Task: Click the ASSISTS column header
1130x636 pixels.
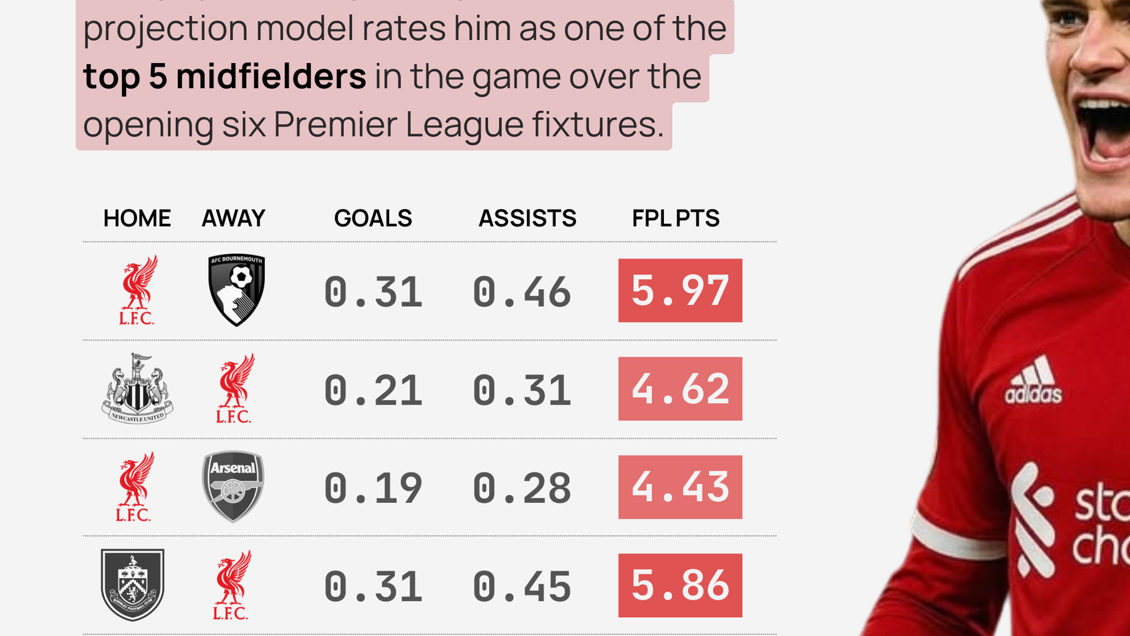Action: (527, 218)
